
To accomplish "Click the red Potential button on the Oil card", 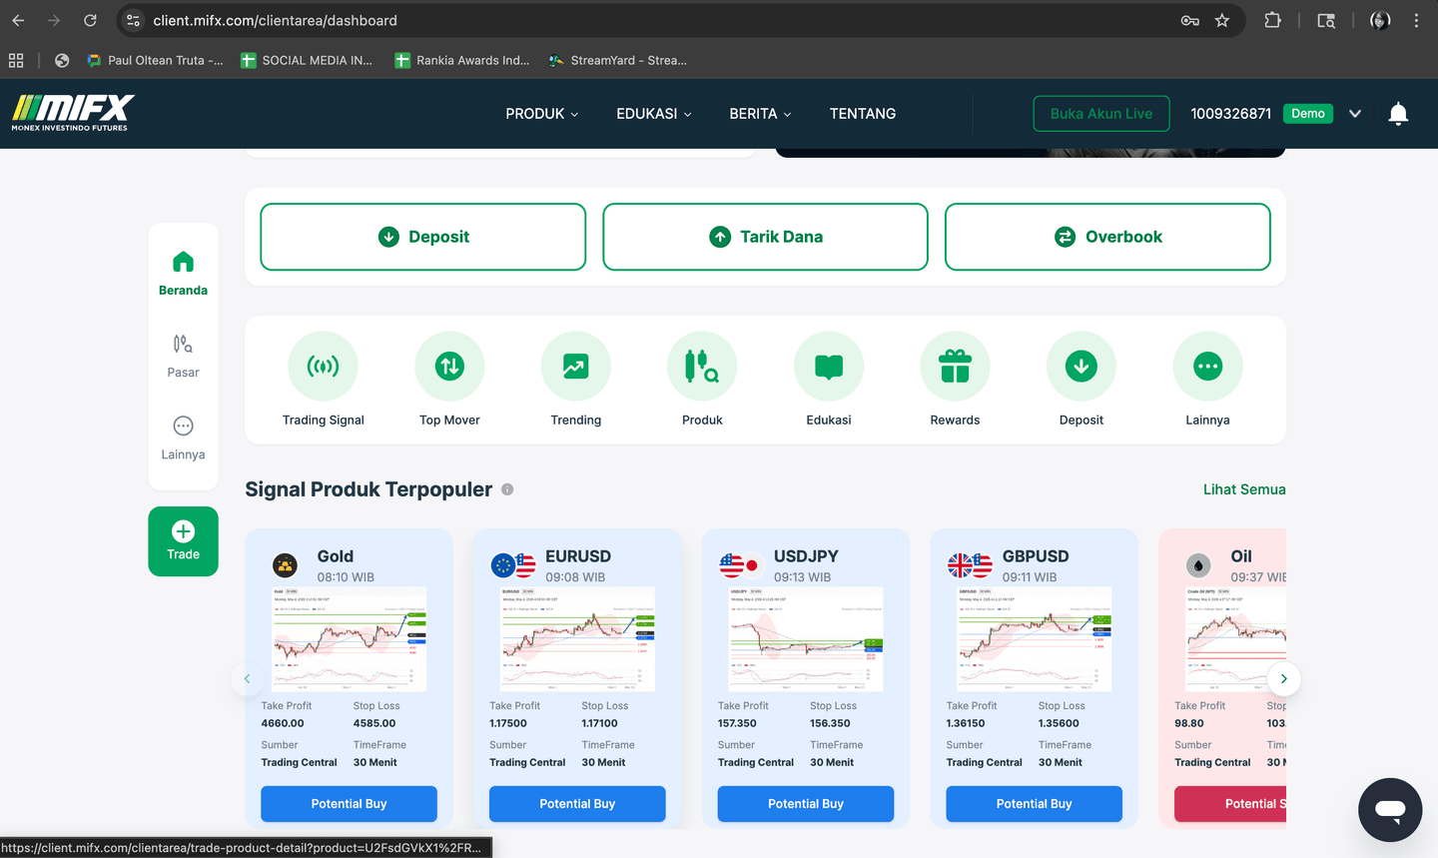I will [1230, 804].
